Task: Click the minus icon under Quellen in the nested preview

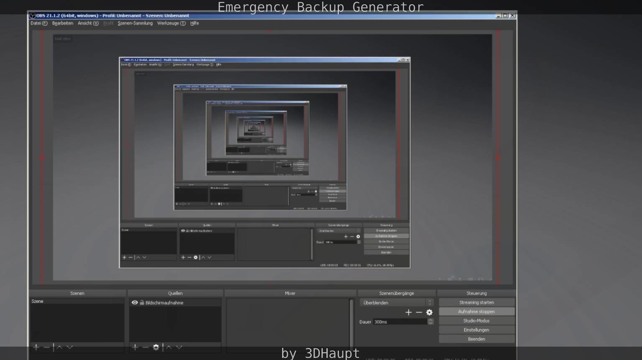Action: [189, 257]
